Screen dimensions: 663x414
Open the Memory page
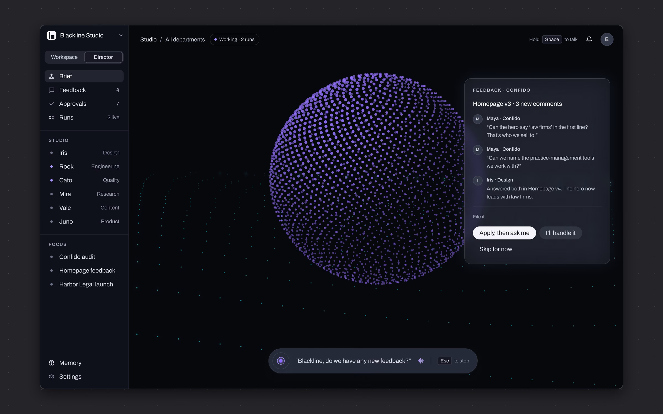click(x=84, y=363)
